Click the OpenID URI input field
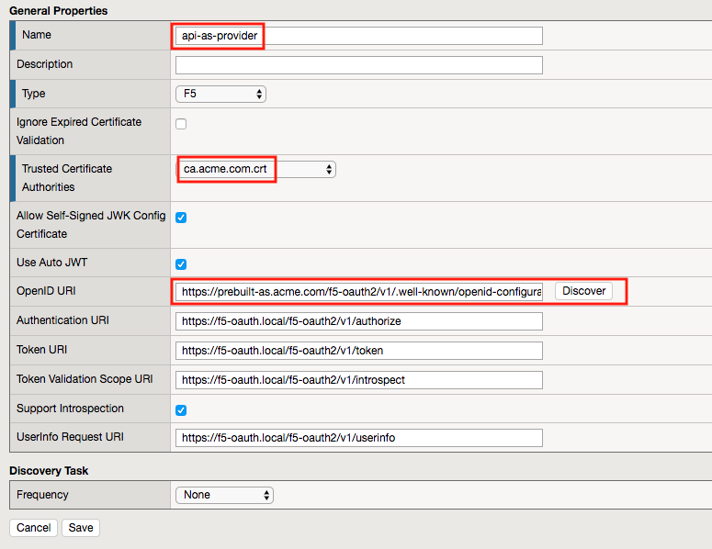 [x=358, y=291]
